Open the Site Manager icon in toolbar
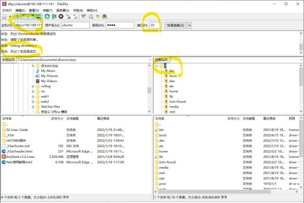Viewport: 304px width, 203px height. pos(5,16)
